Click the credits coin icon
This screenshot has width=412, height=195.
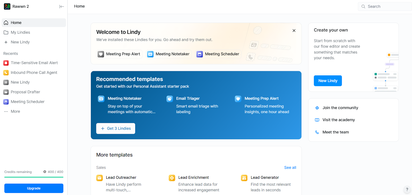[45, 172]
